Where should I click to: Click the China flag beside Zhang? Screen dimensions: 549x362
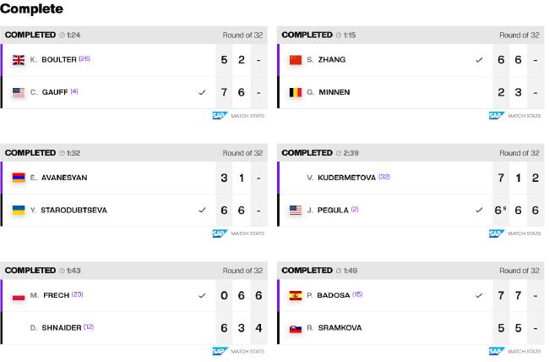click(296, 60)
